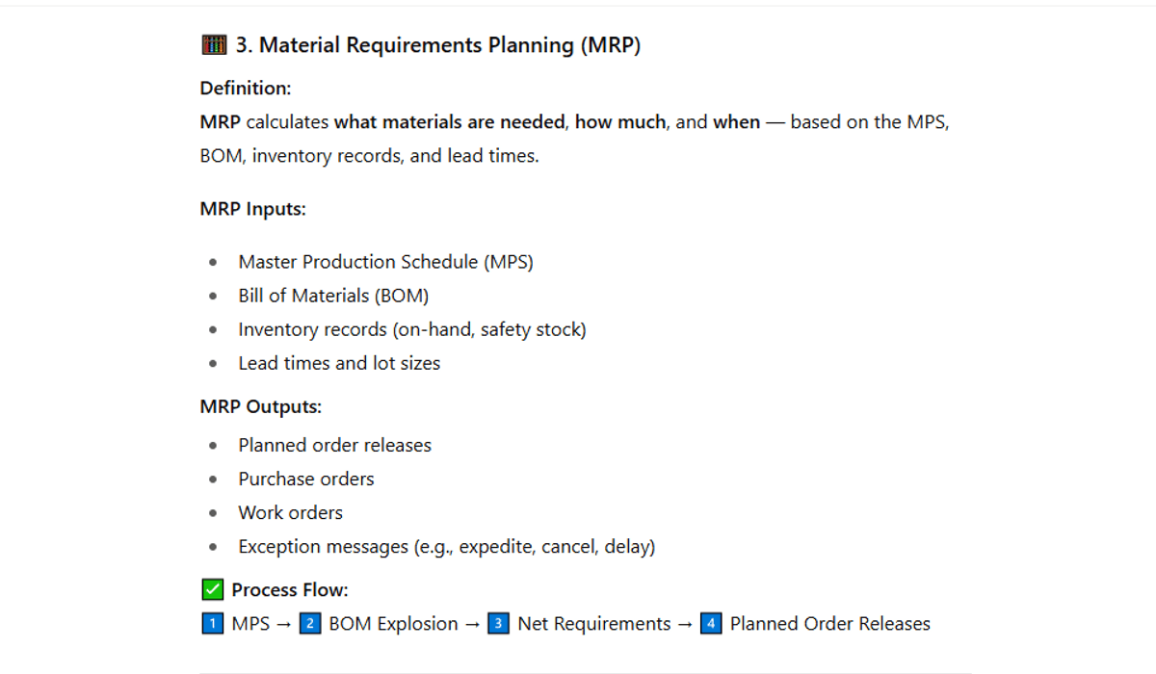Click the blue number 3 icon before Net Requirements
The image size is (1156, 674).
tap(498, 624)
